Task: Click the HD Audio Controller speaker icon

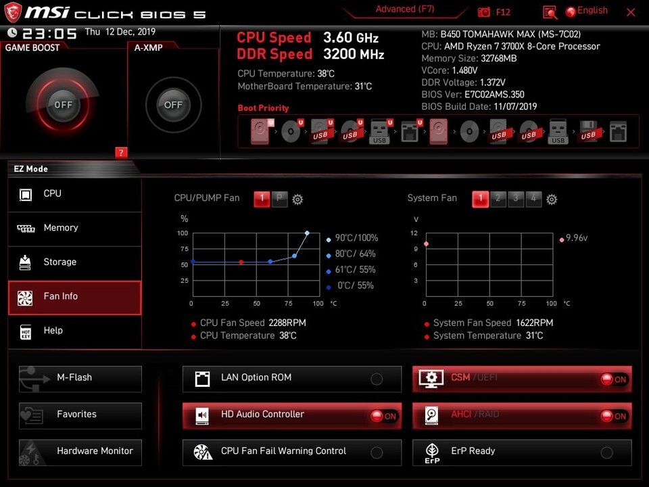Action: [x=202, y=415]
